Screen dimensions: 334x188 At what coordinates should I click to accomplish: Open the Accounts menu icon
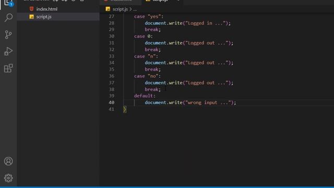(8, 161)
